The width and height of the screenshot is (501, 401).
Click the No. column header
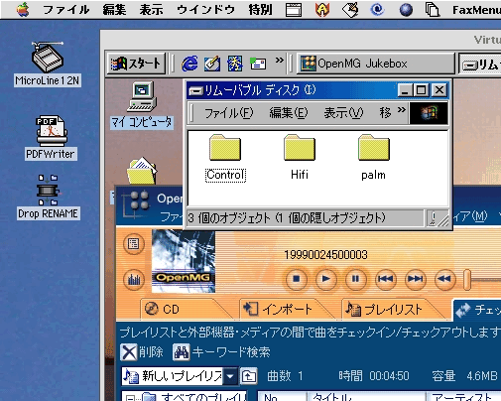click(x=282, y=396)
